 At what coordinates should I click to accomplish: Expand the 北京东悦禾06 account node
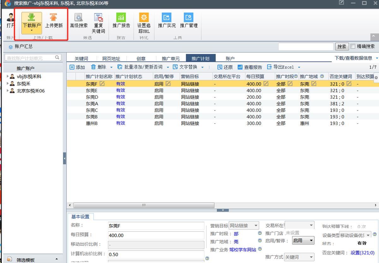pos(8,91)
